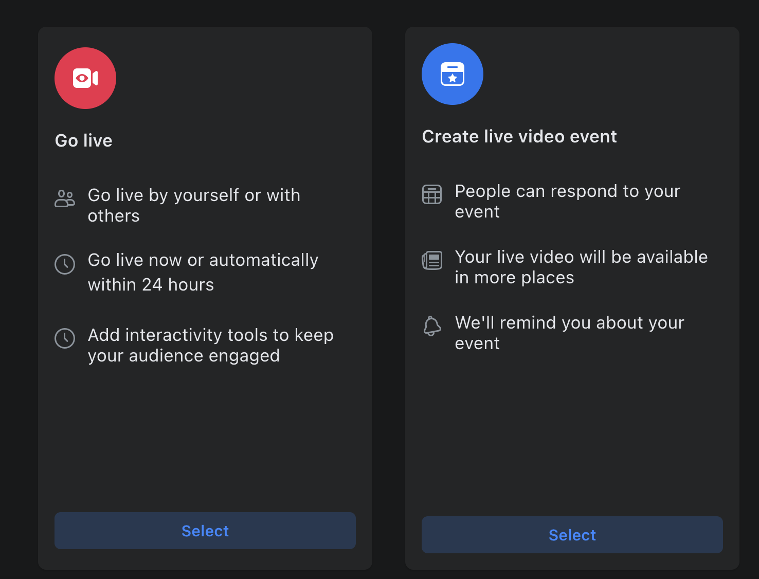This screenshot has height=579, width=759.
Task: Click 'Go live by yourself or with others' text
Action: point(194,205)
